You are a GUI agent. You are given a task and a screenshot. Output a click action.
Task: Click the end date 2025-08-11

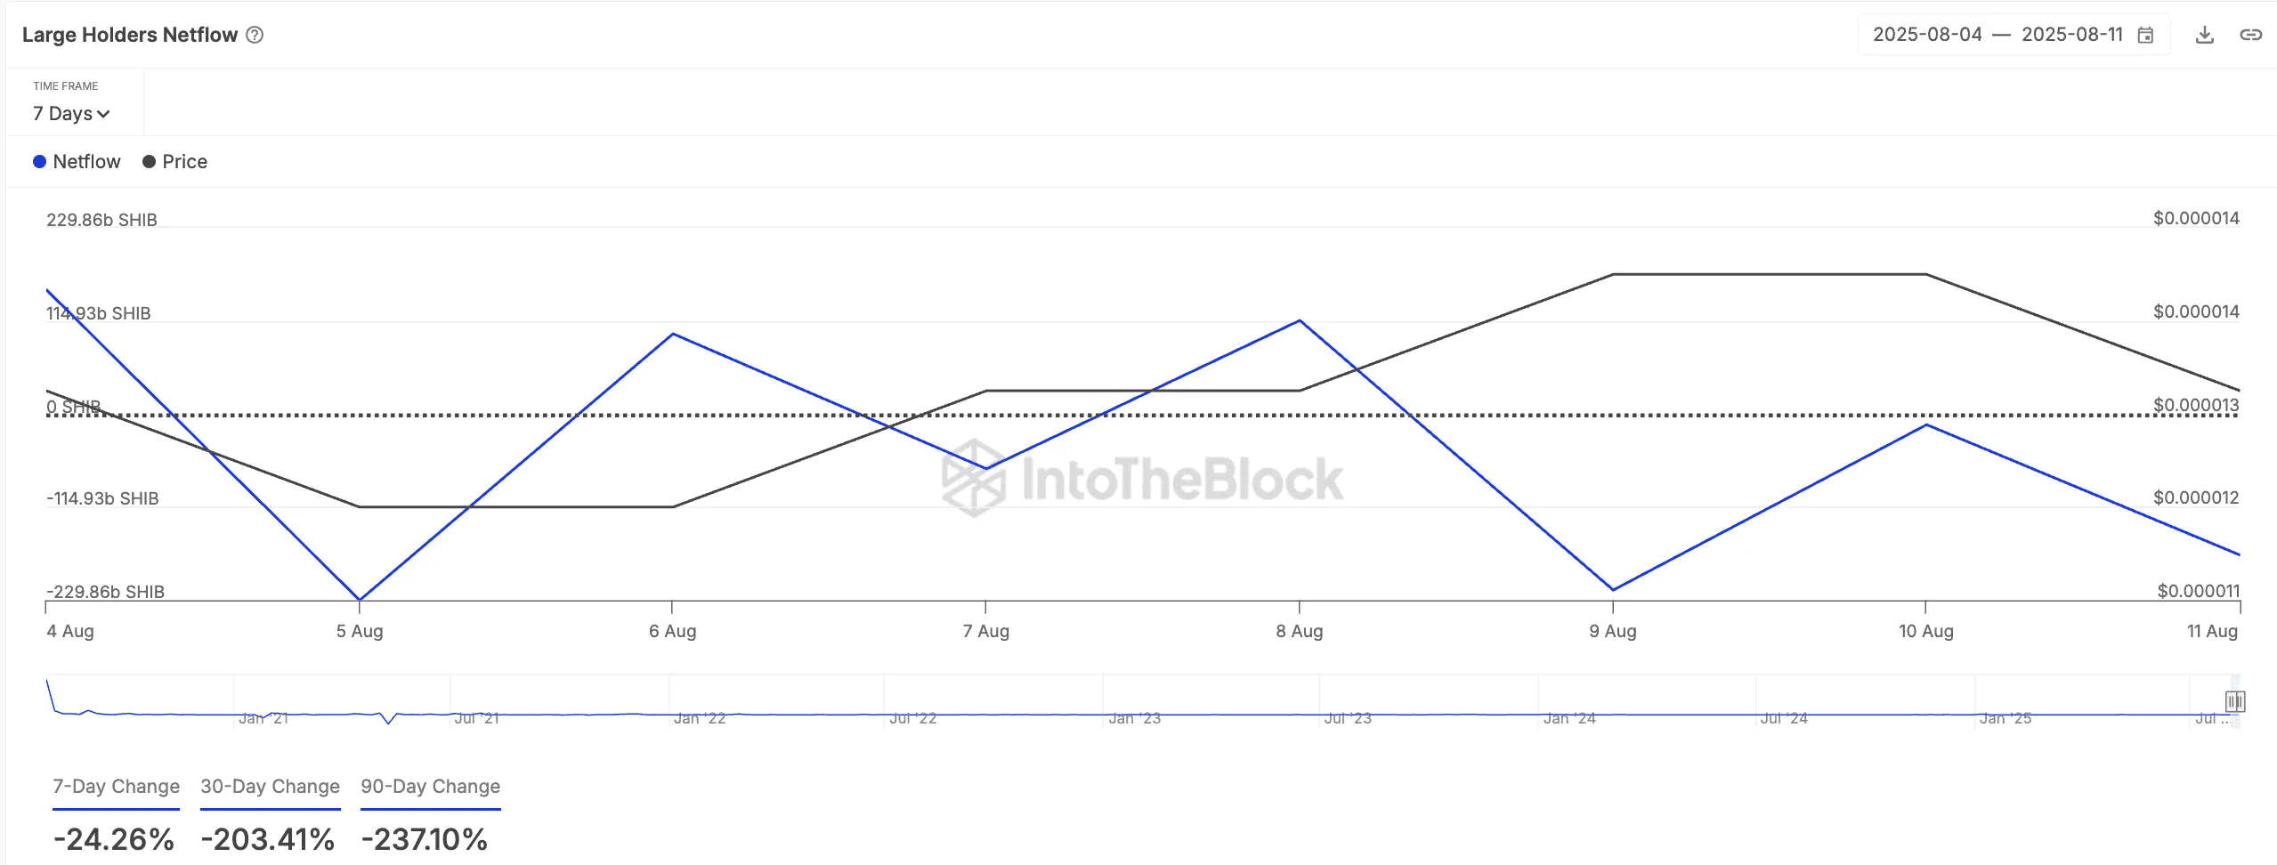(x=2071, y=35)
